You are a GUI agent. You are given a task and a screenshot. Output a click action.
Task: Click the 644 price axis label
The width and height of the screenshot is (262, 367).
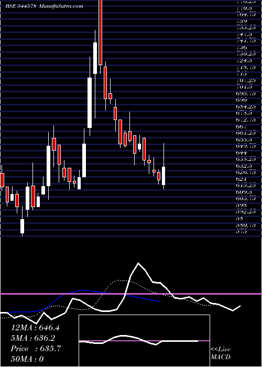click(242, 153)
